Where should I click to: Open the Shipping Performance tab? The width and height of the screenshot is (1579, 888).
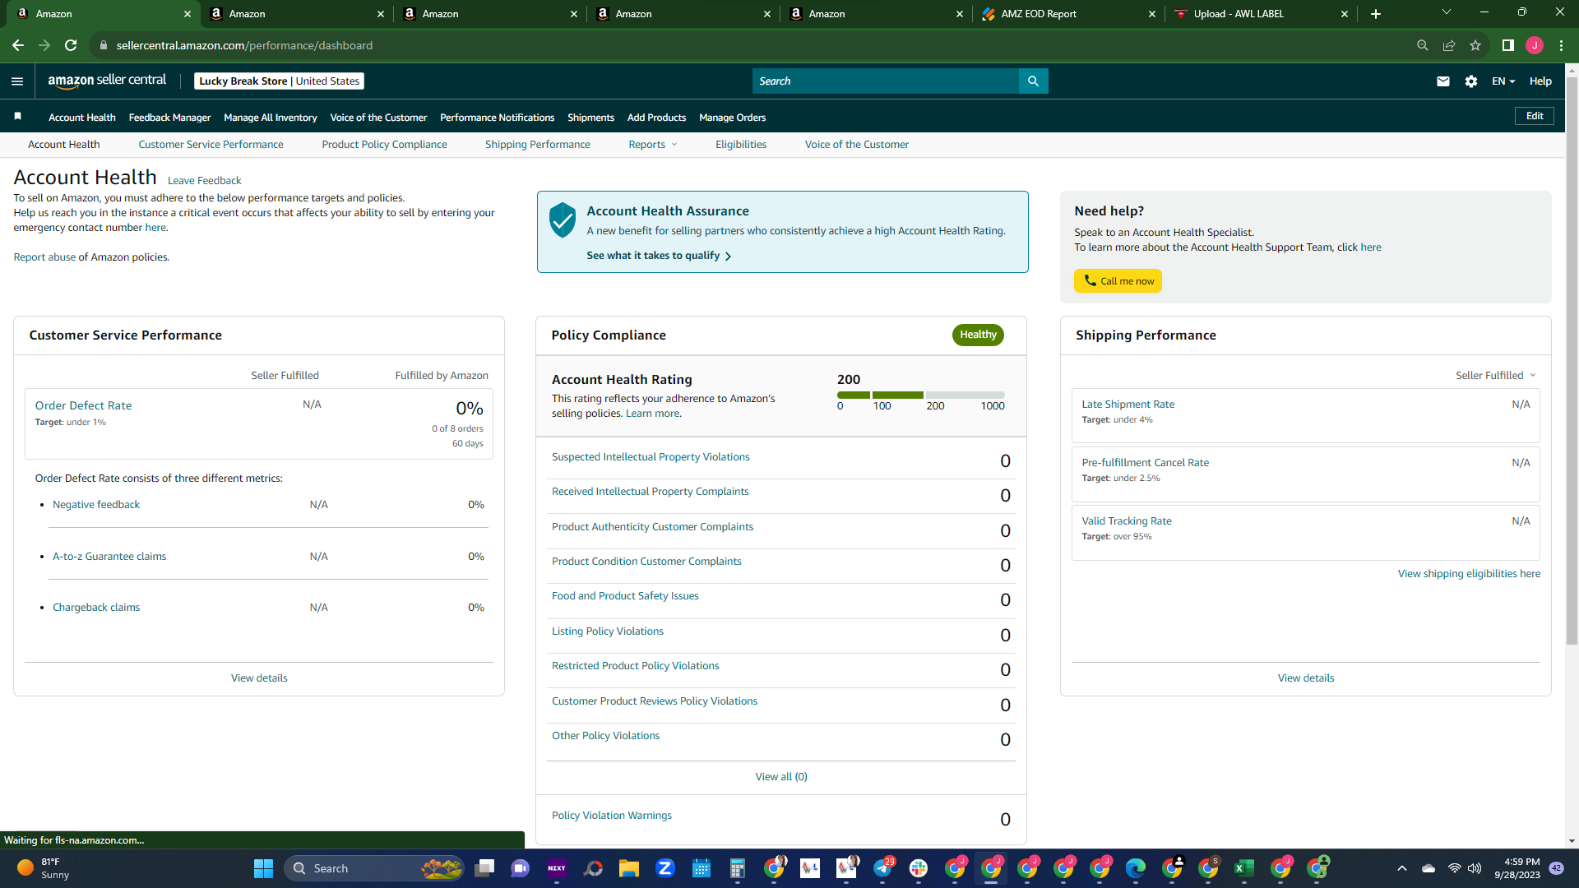tap(537, 145)
